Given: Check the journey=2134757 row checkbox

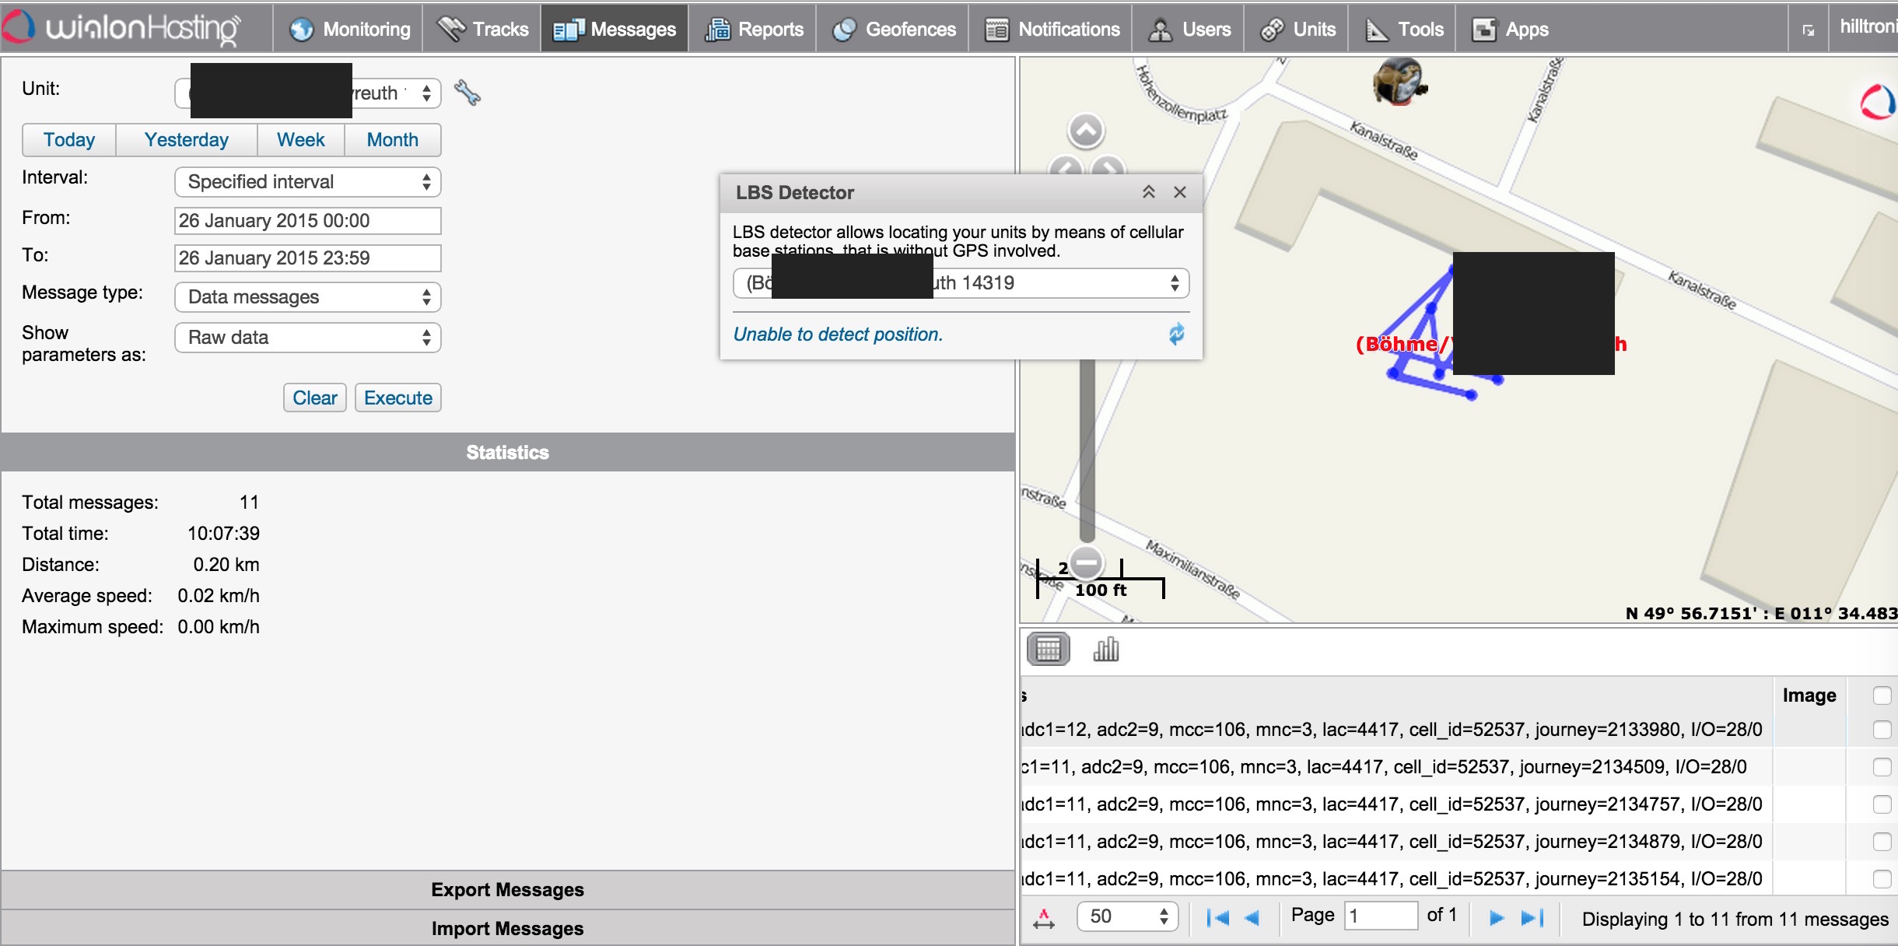Looking at the screenshot, I should 1882,804.
